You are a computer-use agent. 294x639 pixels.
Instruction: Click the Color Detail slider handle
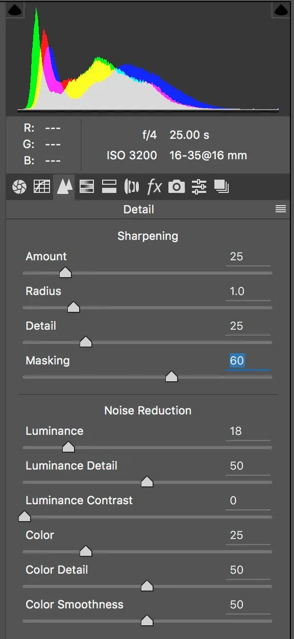pyautogui.click(x=147, y=586)
